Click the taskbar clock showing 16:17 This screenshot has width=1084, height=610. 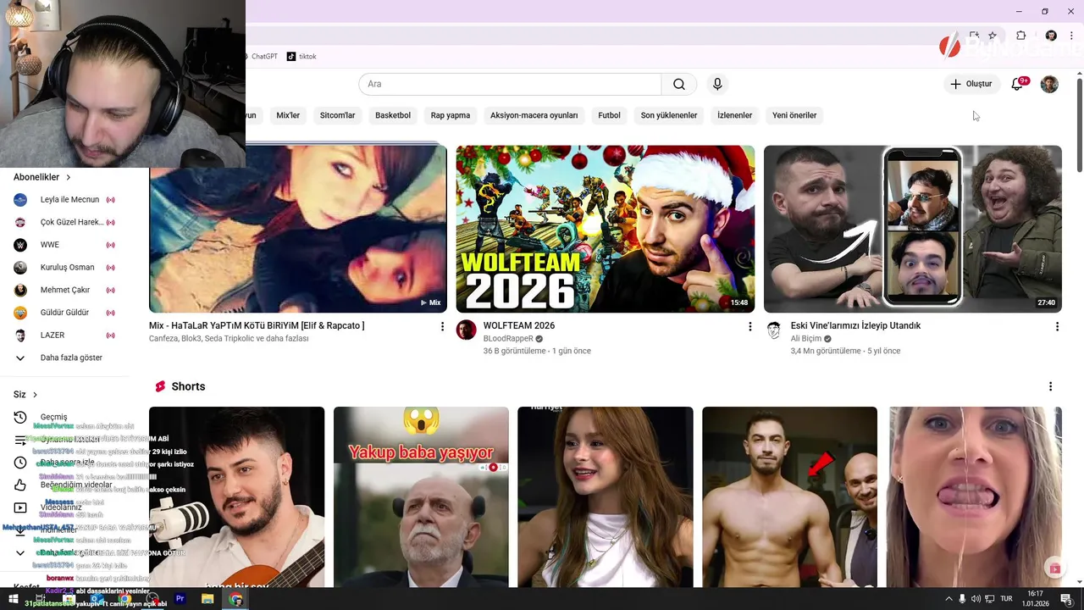tap(1035, 599)
